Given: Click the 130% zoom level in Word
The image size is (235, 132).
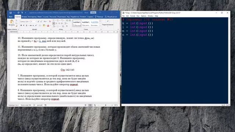Looking at the screenshot, I should (116, 105).
